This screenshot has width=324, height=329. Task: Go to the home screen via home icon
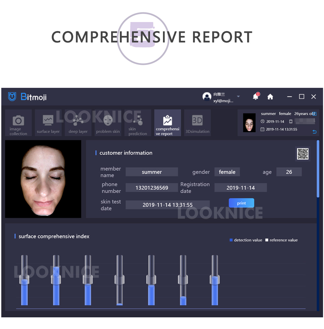coord(270,97)
